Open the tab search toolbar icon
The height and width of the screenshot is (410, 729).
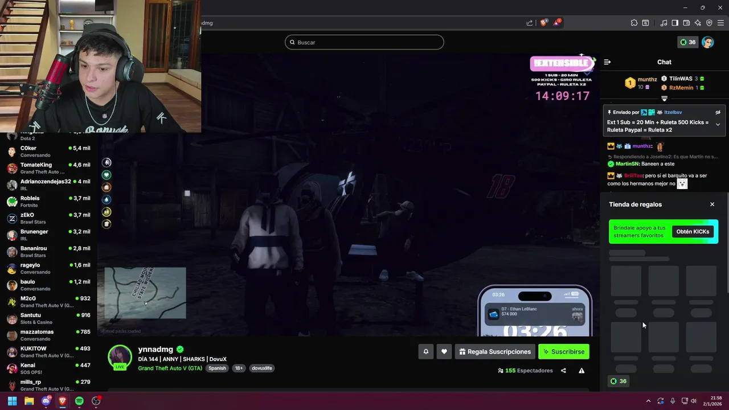click(x=645, y=23)
